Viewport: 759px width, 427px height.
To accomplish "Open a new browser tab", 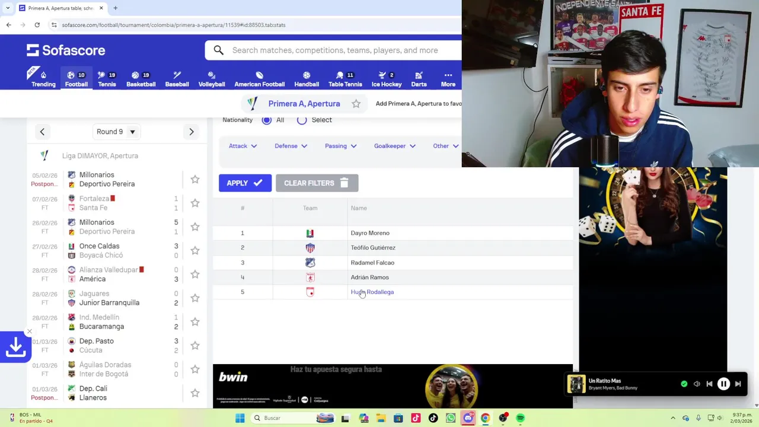I will coord(115,8).
